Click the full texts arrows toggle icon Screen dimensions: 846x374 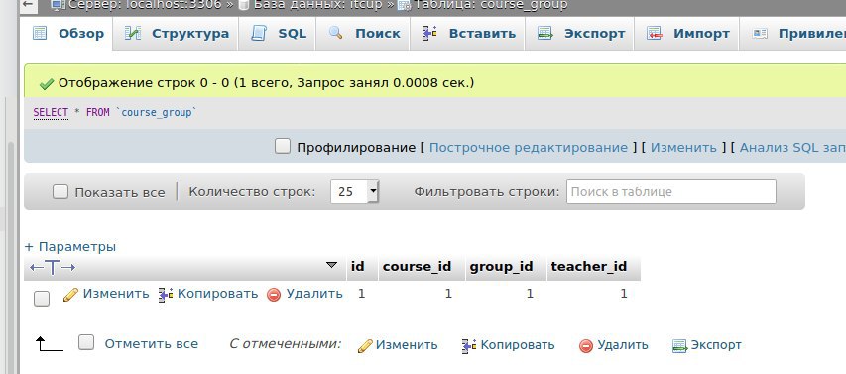tap(53, 267)
